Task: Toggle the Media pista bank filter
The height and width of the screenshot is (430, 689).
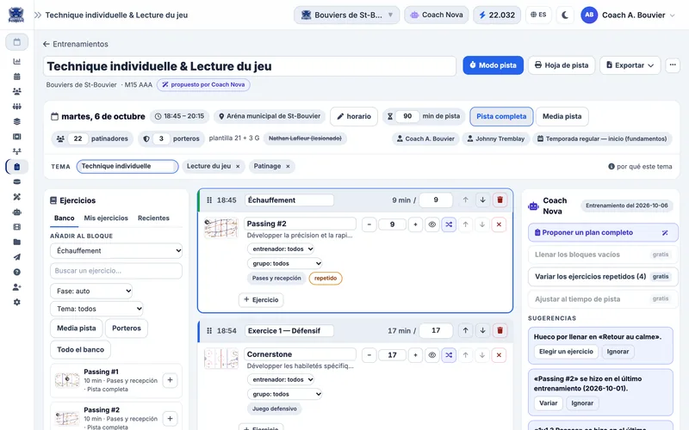Action: (77, 329)
